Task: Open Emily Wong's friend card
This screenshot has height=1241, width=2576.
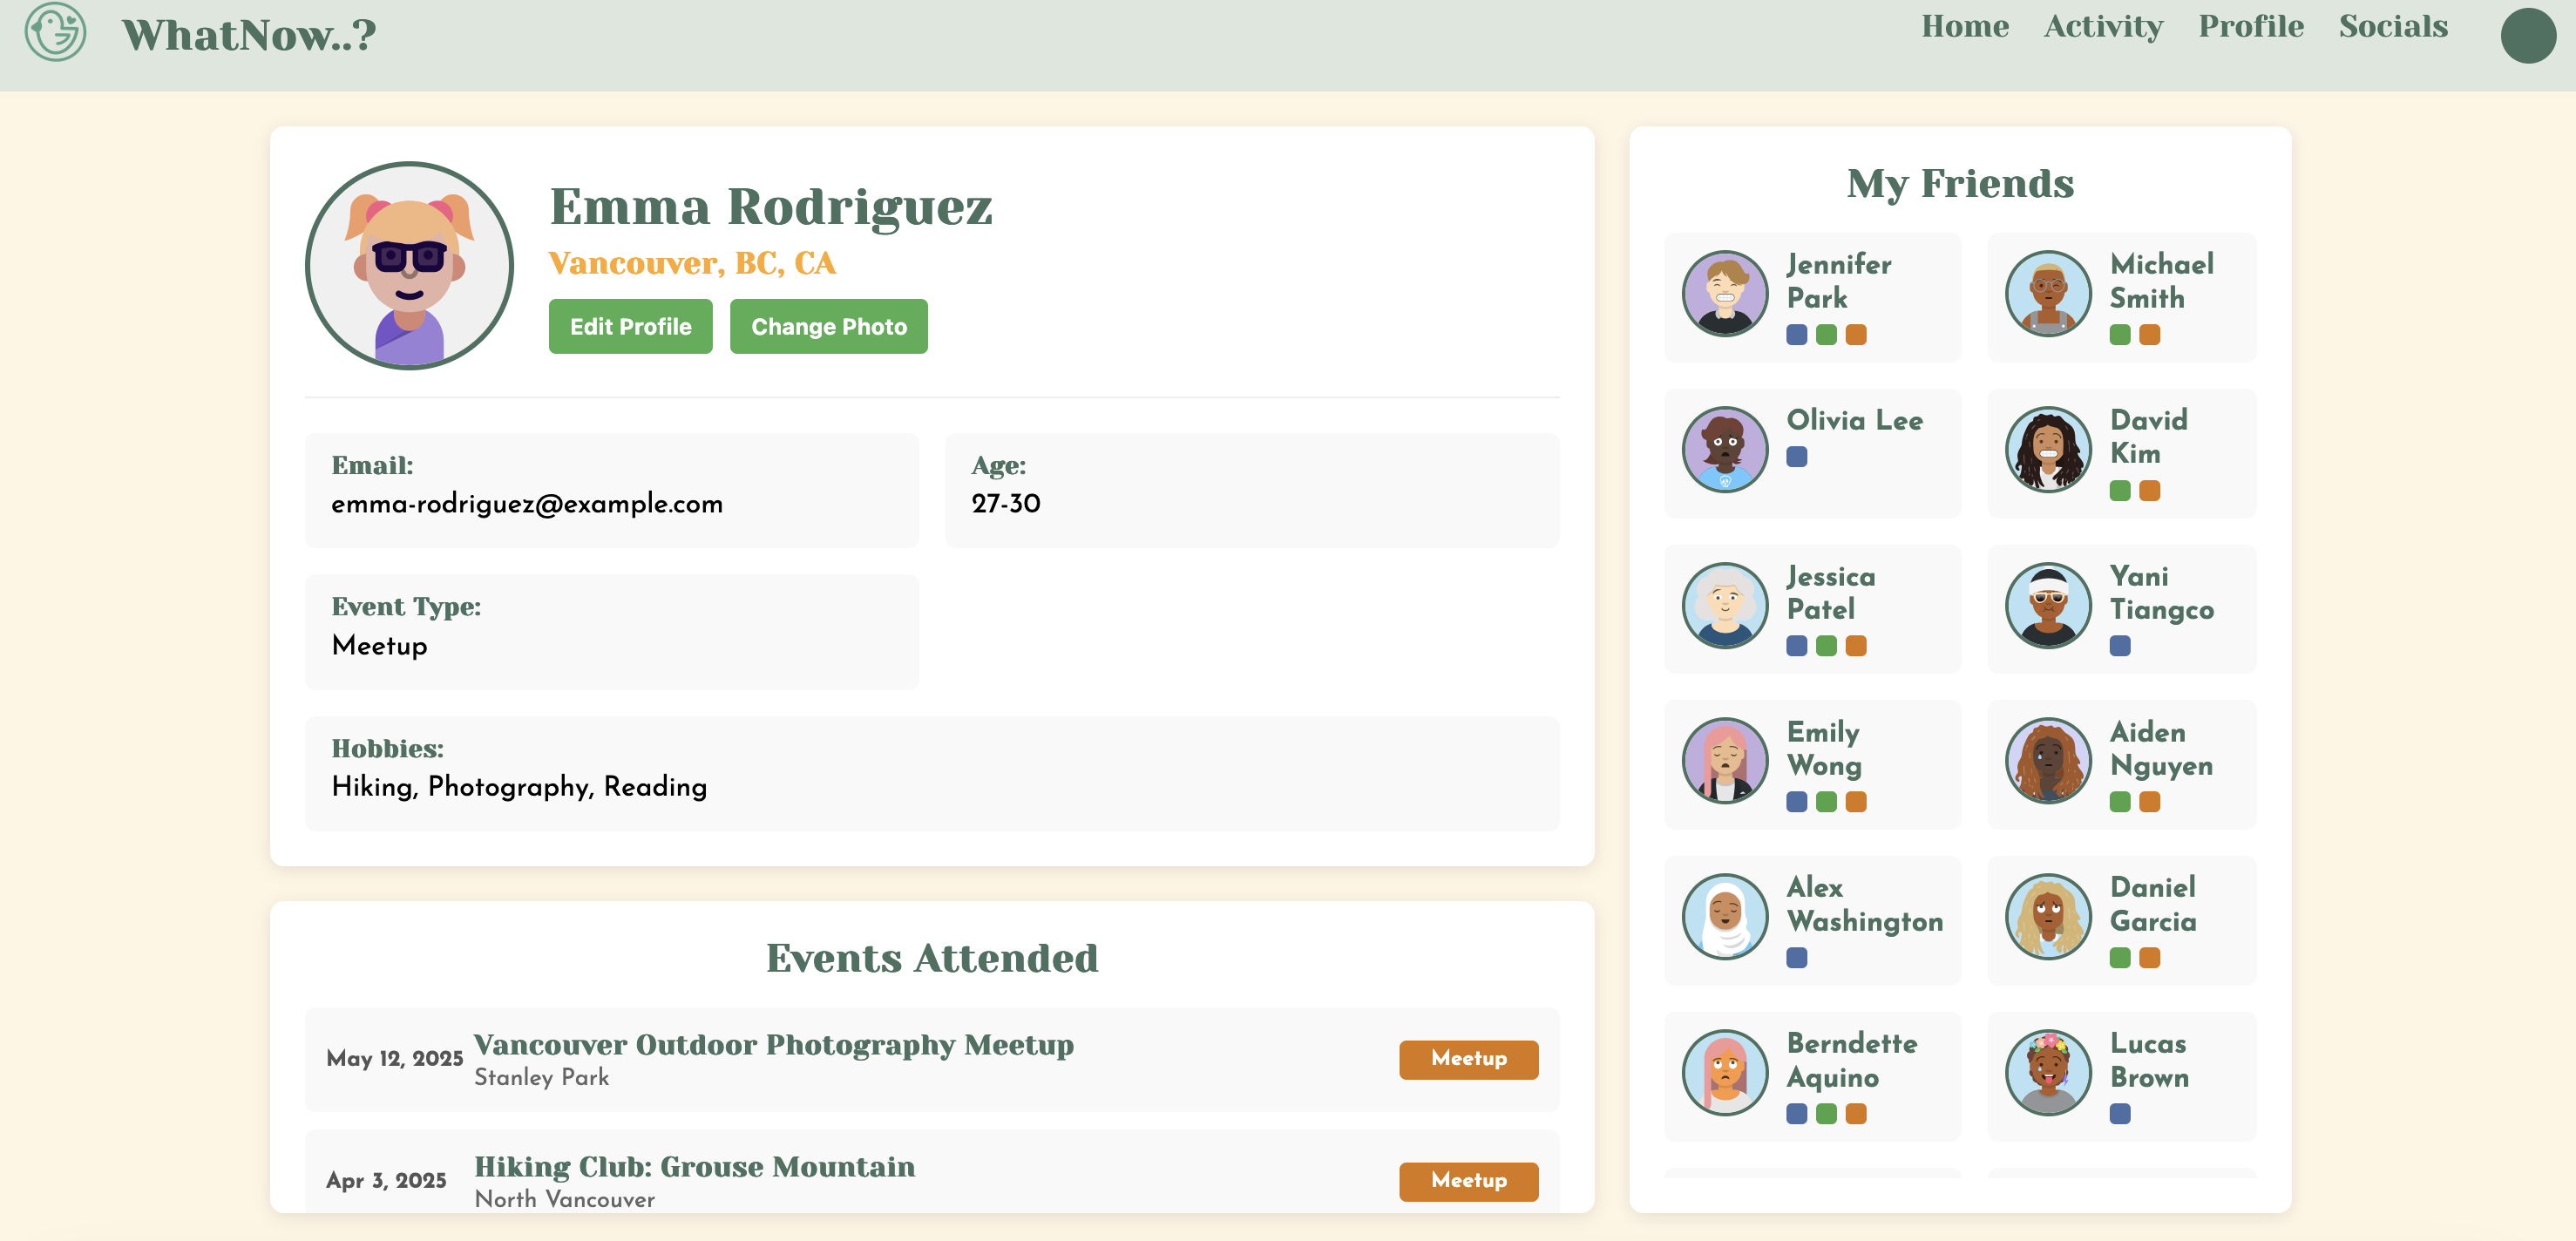Action: [x=1811, y=764]
